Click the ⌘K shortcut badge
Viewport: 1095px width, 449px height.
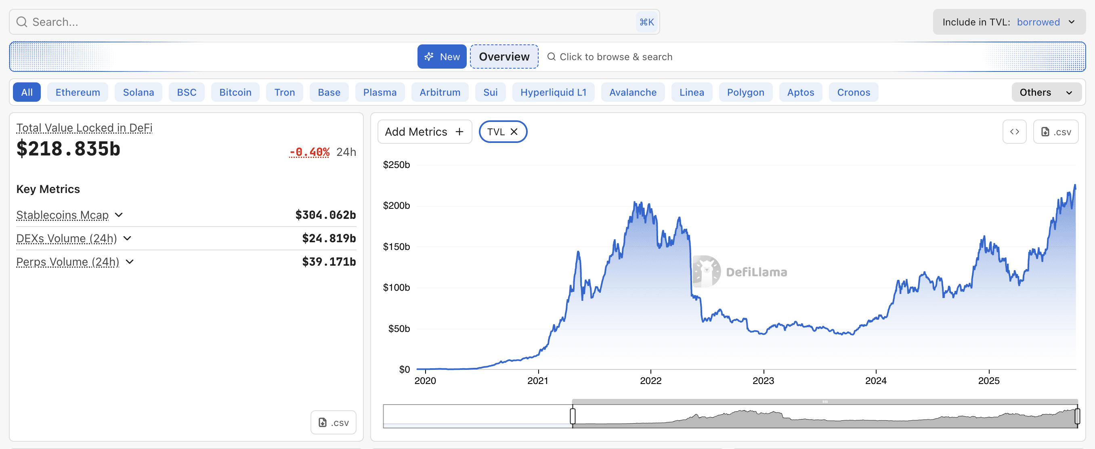[646, 22]
